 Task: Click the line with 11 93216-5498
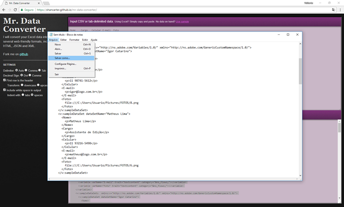(81, 144)
